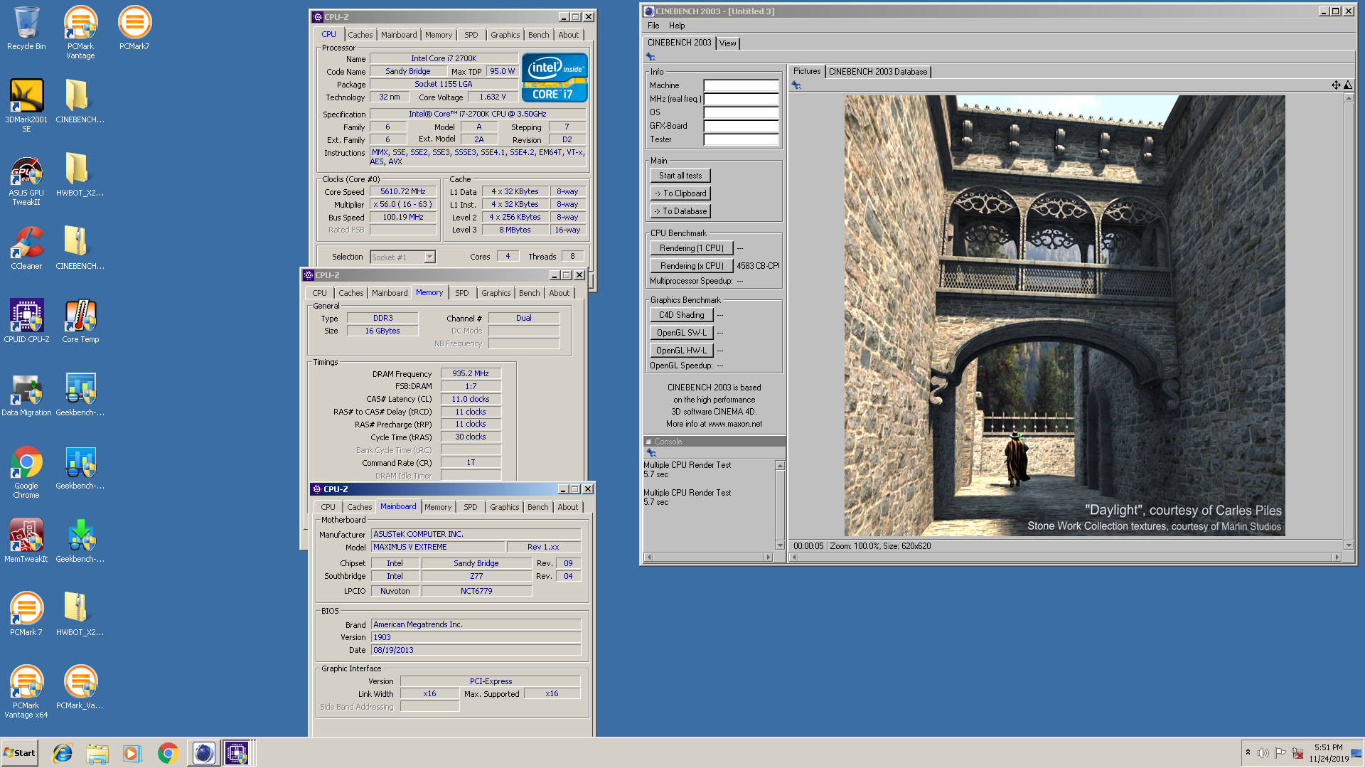Screen dimensions: 1365x768
Task: Click the Tester input field
Action: [742, 139]
